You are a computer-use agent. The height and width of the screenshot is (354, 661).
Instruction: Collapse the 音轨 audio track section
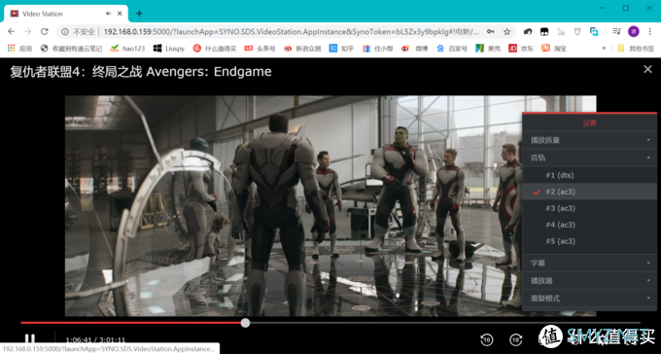(589, 158)
